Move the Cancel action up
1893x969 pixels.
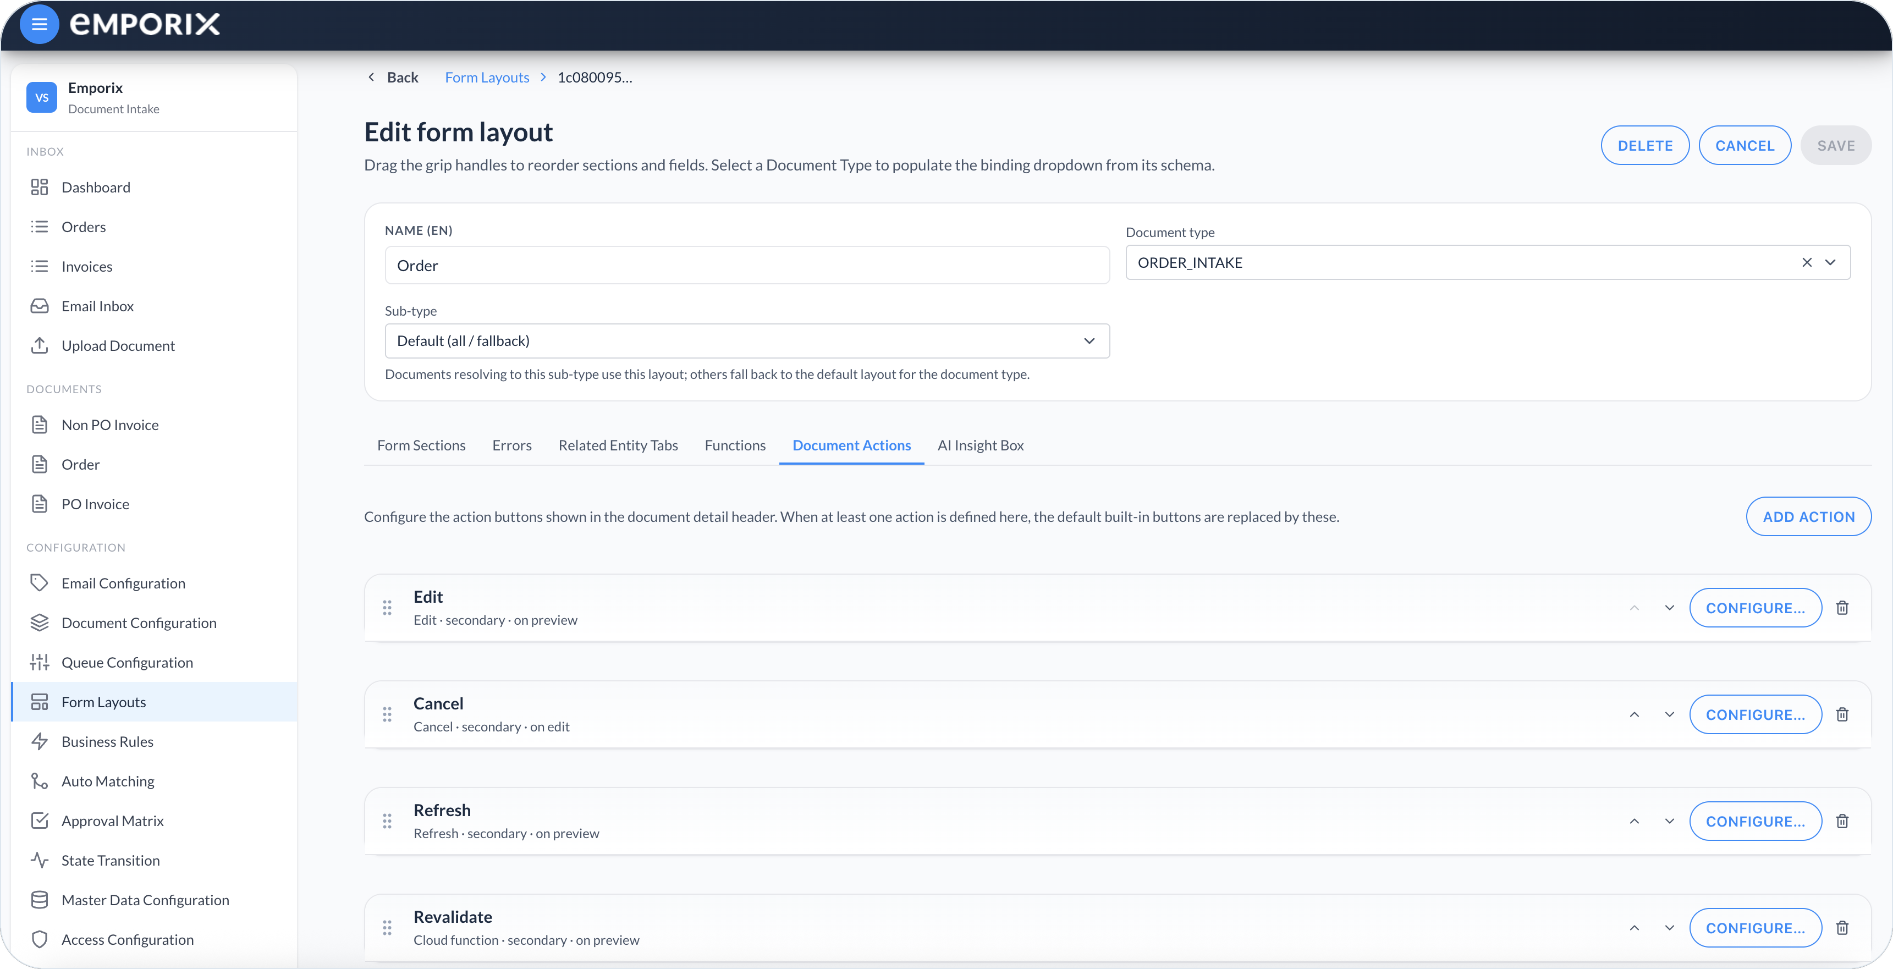point(1635,714)
